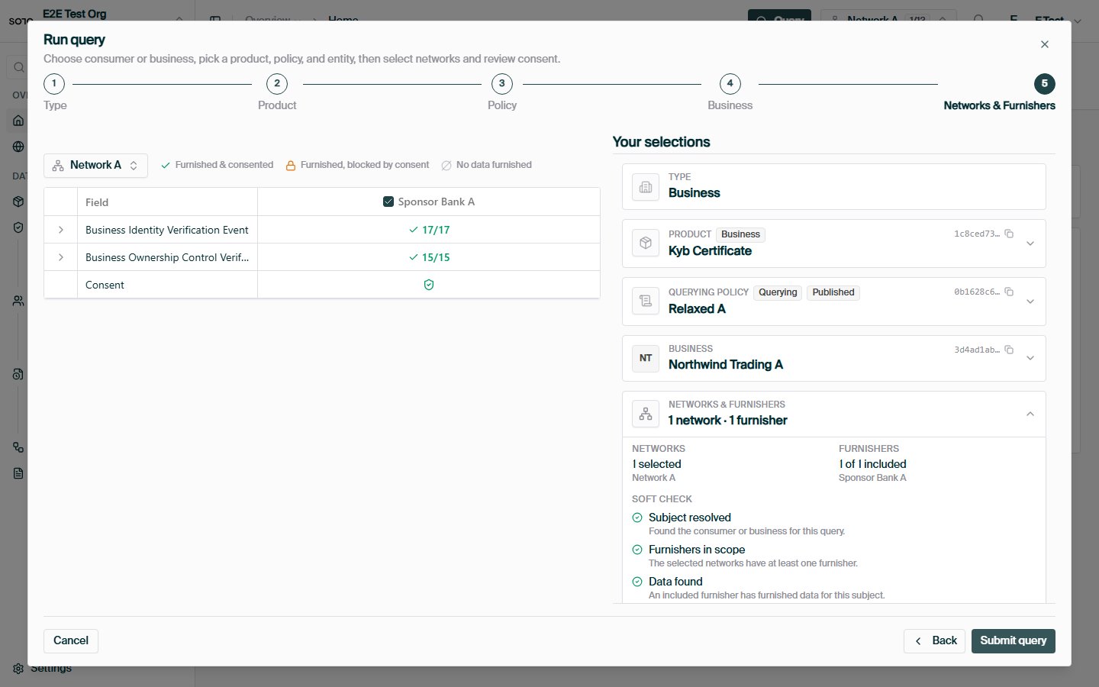The image size is (1099, 687).
Task: Click the Business product tag
Action: pos(740,234)
